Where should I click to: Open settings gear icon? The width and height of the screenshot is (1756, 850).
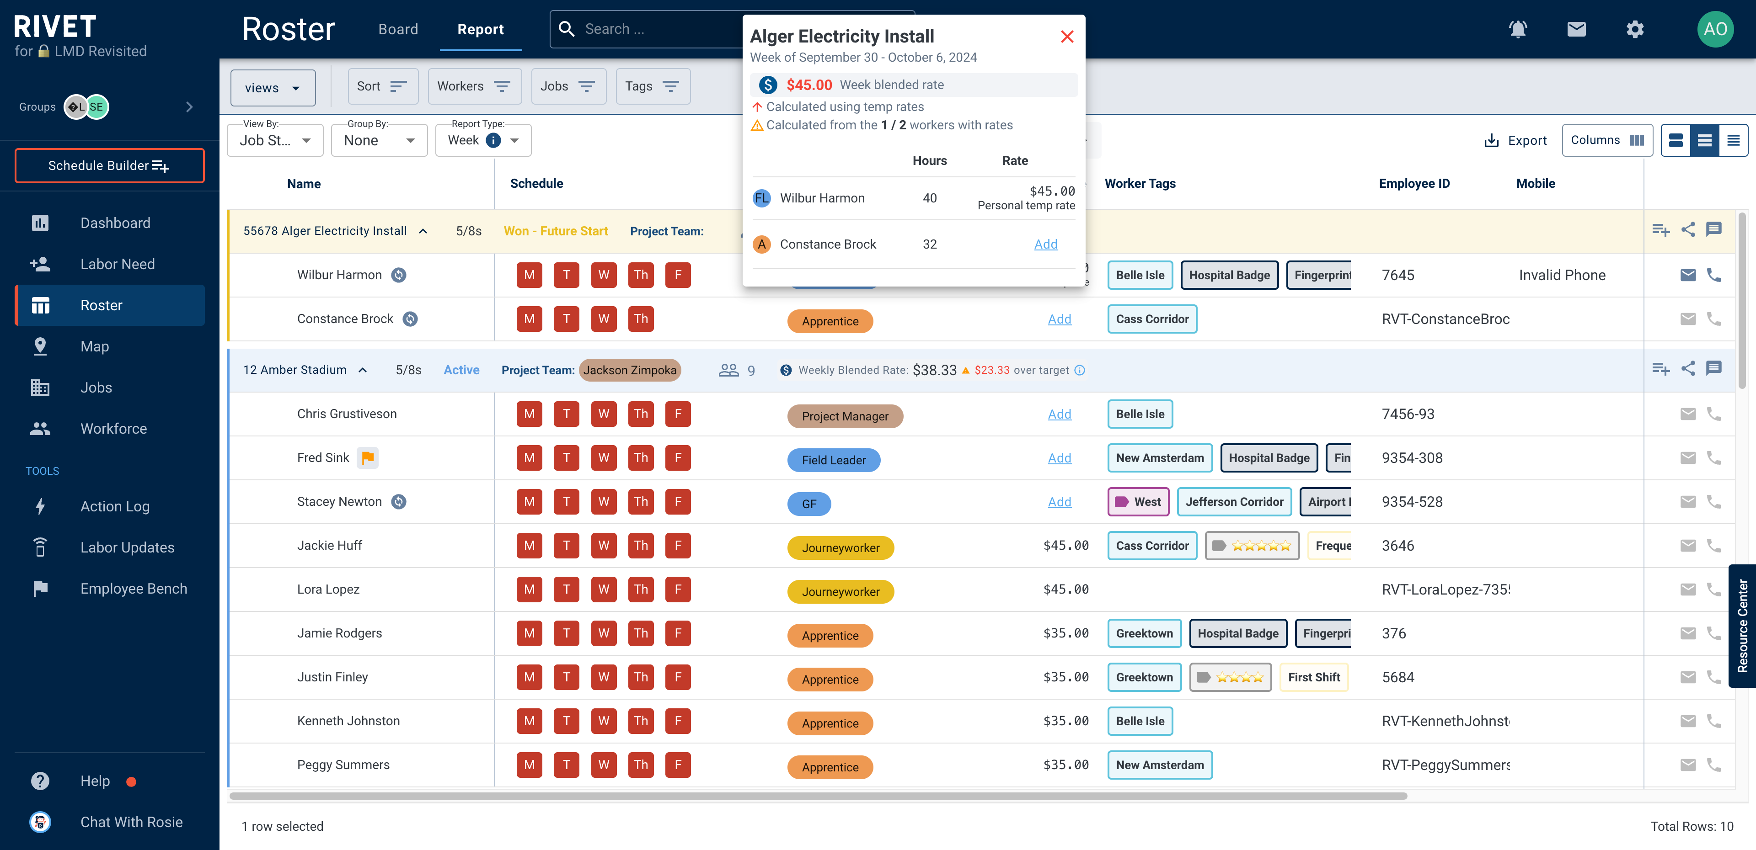click(x=1635, y=29)
